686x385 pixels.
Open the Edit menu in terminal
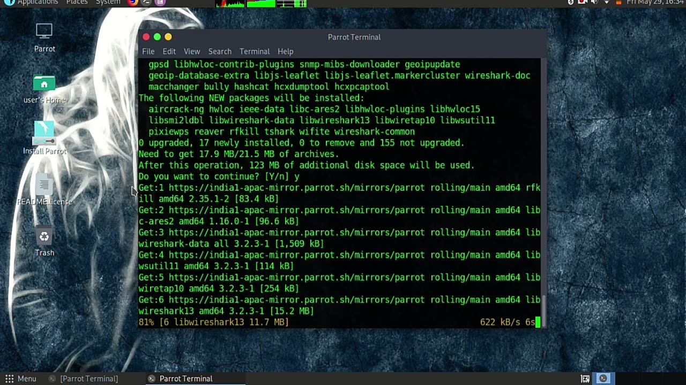[x=169, y=51]
